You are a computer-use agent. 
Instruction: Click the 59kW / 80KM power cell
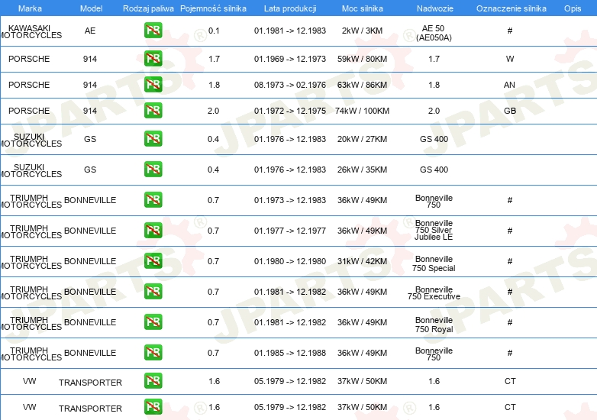coord(362,59)
